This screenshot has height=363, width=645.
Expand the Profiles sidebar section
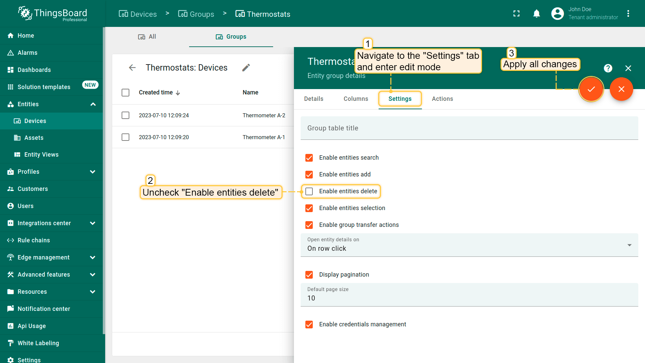coord(93,172)
